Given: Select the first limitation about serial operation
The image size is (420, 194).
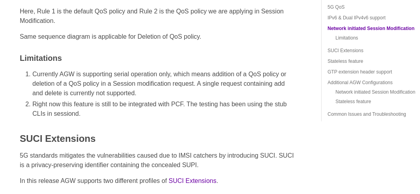Looking at the screenshot, I should [x=159, y=84].
